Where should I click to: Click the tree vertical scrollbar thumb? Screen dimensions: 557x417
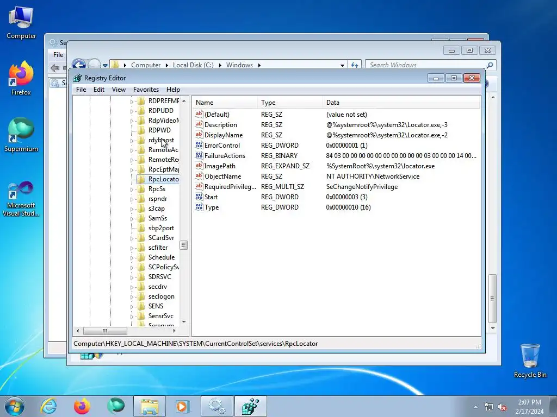point(184,245)
